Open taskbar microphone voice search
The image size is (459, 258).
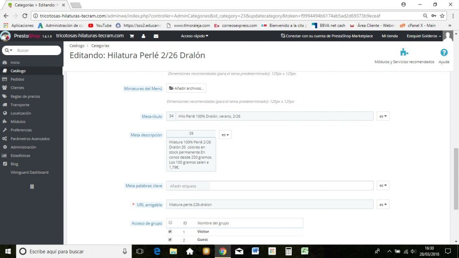click(125, 251)
